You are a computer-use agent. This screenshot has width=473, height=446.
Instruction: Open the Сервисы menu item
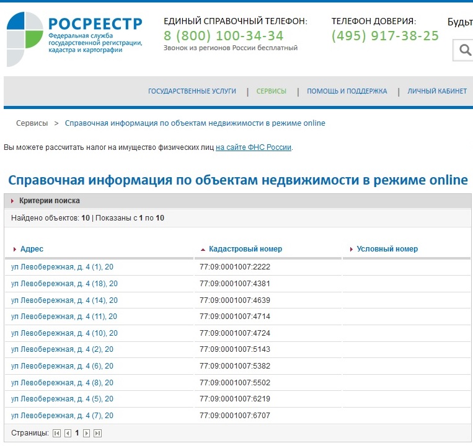pyautogui.click(x=271, y=91)
